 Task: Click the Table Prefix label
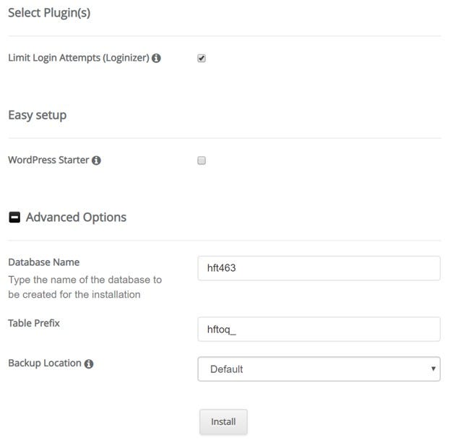pyautogui.click(x=34, y=323)
